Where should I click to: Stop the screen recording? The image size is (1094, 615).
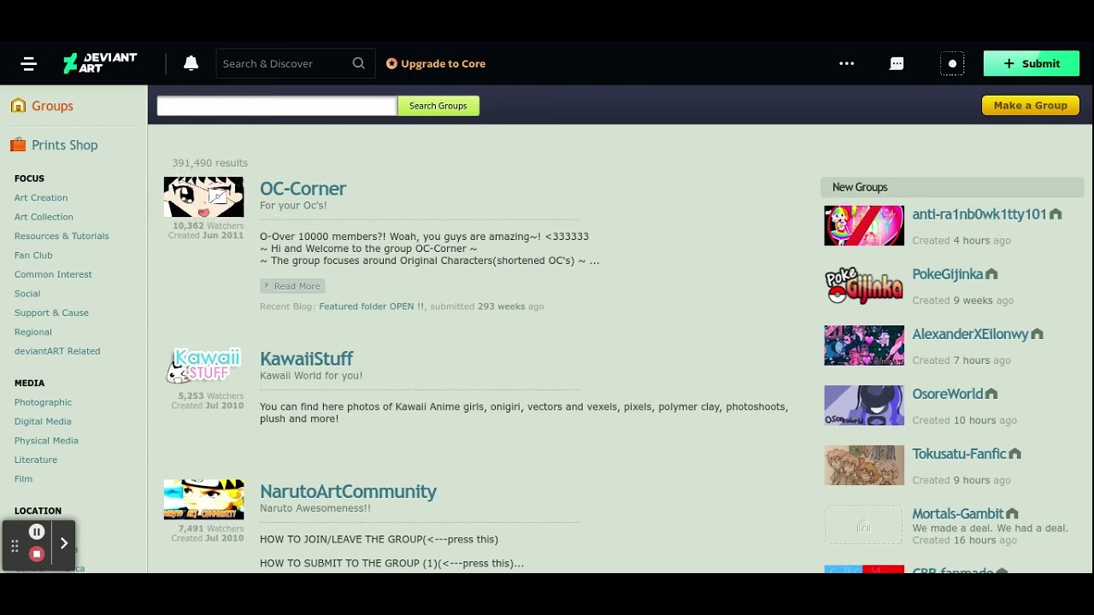coord(37,554)
